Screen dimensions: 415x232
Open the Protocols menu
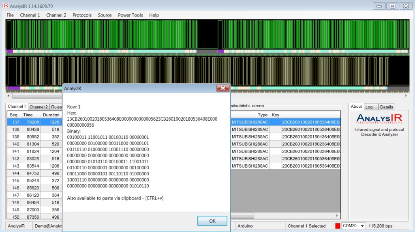tap(82, 15)
